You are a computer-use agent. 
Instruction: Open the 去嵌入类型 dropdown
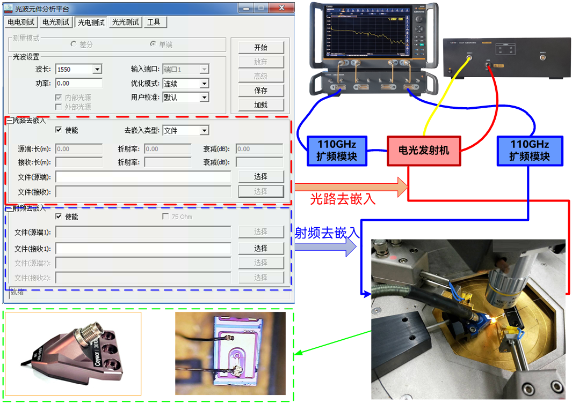click(204, 130)
